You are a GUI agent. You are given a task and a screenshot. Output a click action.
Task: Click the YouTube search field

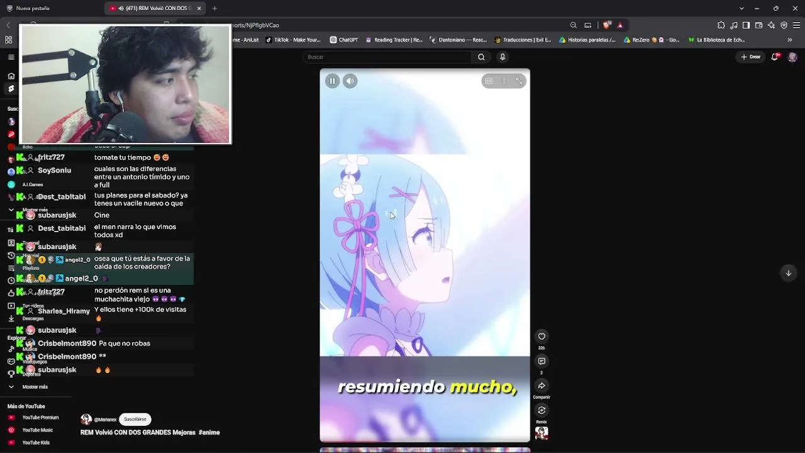(388, 57)
